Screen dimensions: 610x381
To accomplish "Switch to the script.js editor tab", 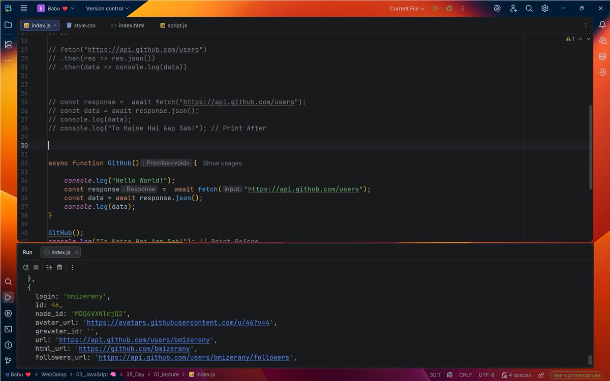I will 173,25.
